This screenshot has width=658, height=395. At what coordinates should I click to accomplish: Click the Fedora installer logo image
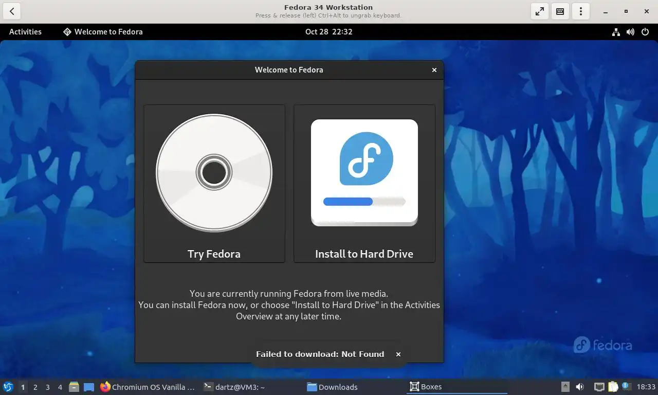point(364,173)
